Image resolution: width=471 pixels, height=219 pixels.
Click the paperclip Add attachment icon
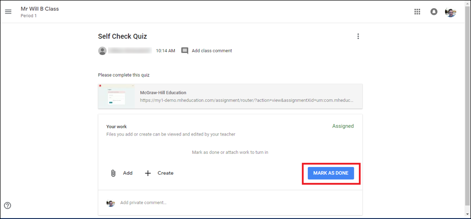click(113, 173)
